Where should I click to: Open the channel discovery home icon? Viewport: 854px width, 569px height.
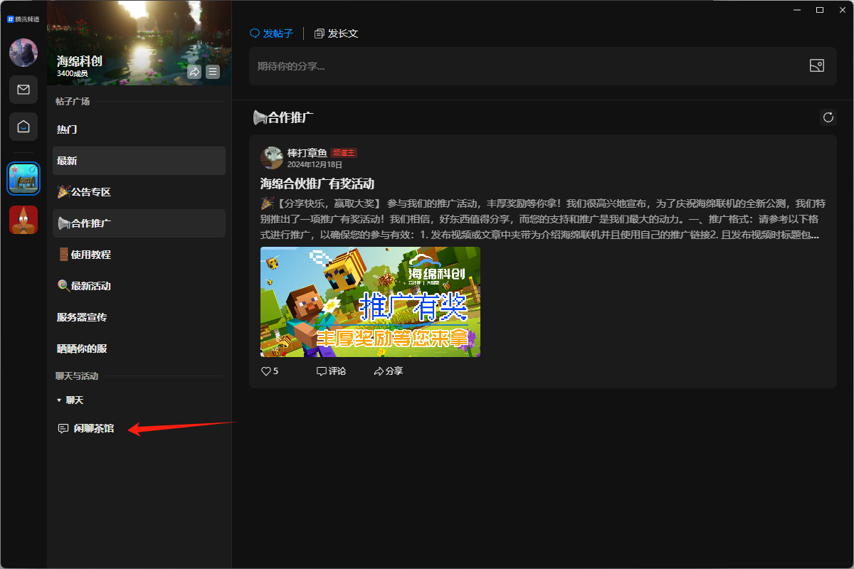pos(23,127)
